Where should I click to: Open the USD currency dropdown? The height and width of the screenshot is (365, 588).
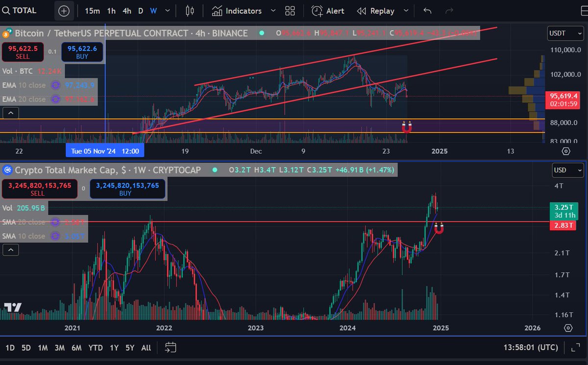click(x=568, y=170)
